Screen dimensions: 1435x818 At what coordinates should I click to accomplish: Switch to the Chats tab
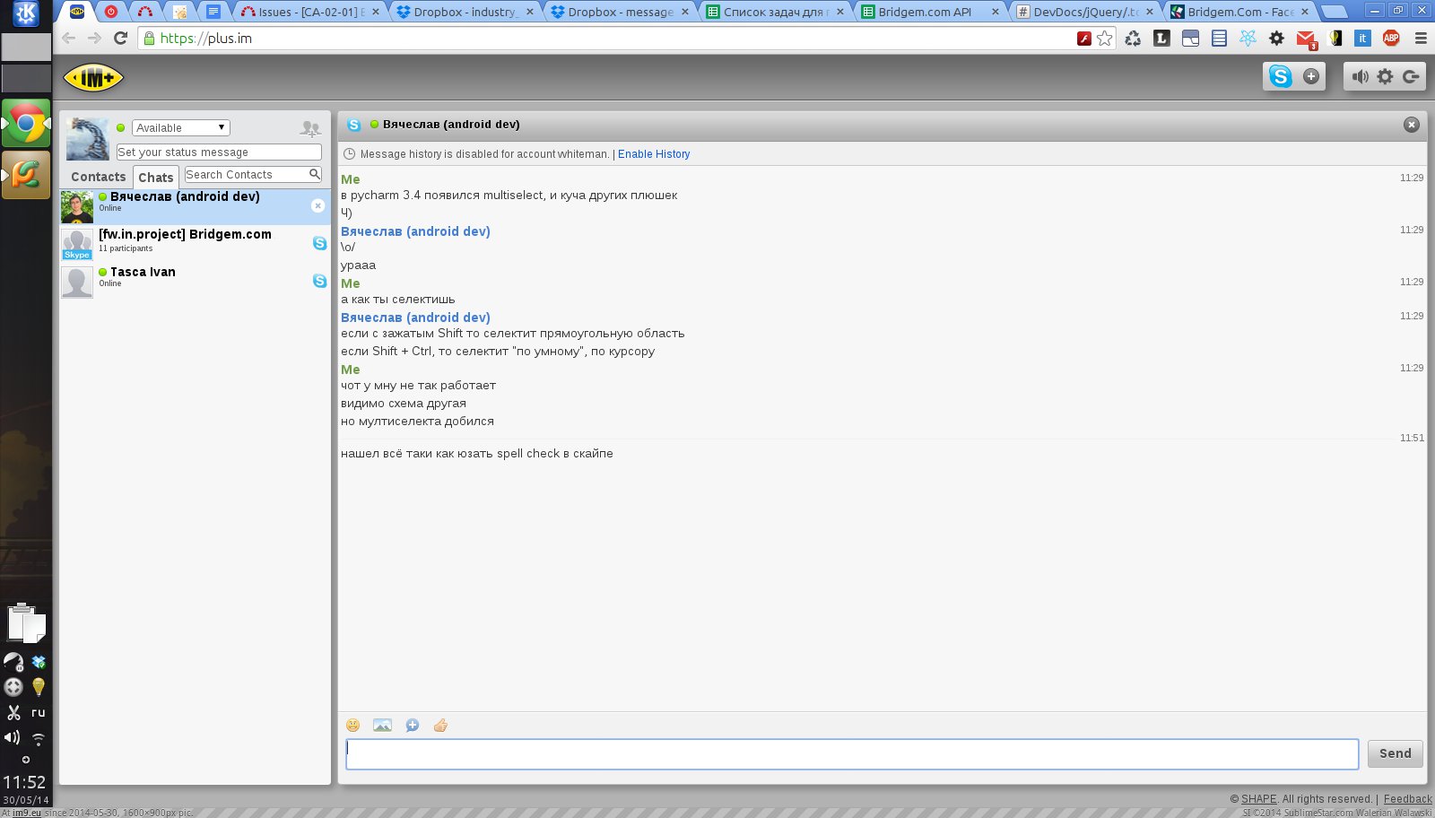(x=156, y=178)
